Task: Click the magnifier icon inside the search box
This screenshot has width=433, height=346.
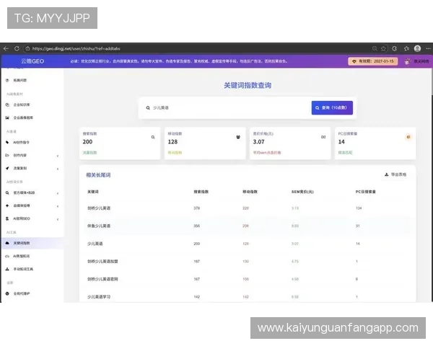Action: [x=148, y=108]
